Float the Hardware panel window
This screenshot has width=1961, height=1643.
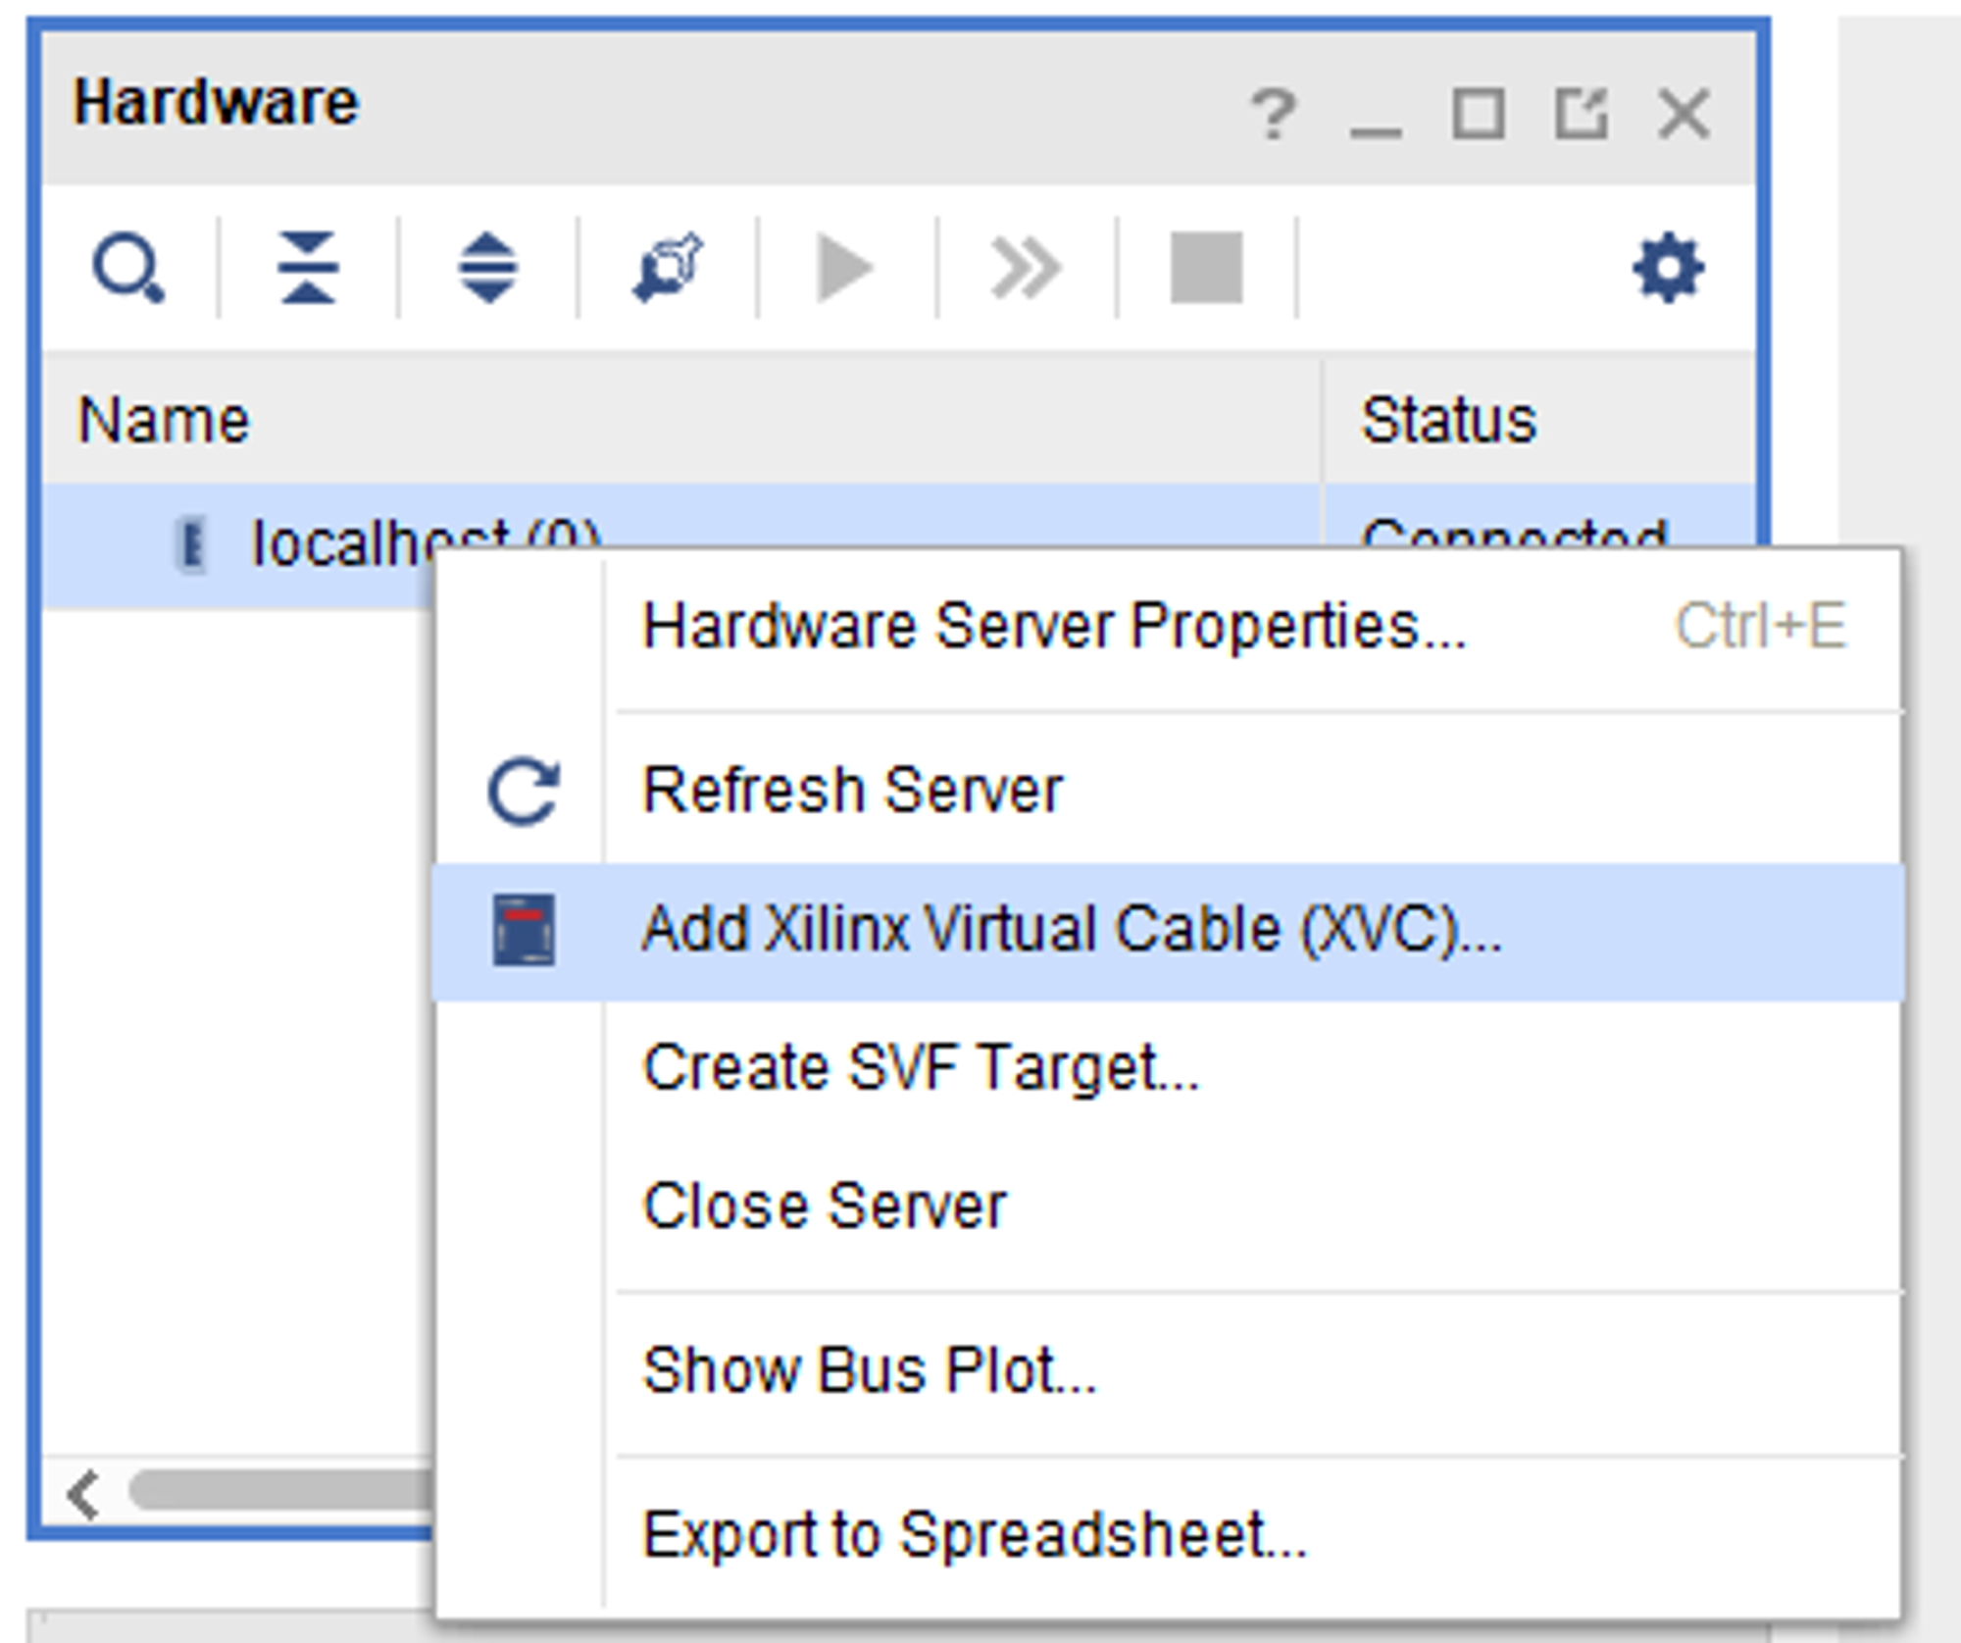pos(1581,115)
